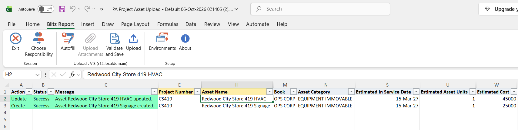Switch to the Automate tab
This screenshot has width=518, height=130.
258,24
